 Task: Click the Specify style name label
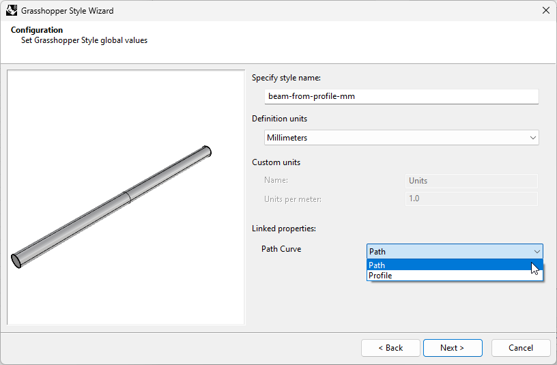pos(286,78)
